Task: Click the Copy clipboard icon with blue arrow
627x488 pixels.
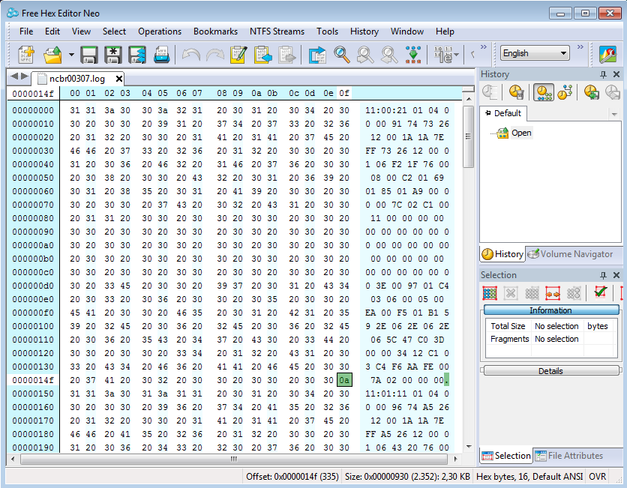Action: click(x=262, y=55)
